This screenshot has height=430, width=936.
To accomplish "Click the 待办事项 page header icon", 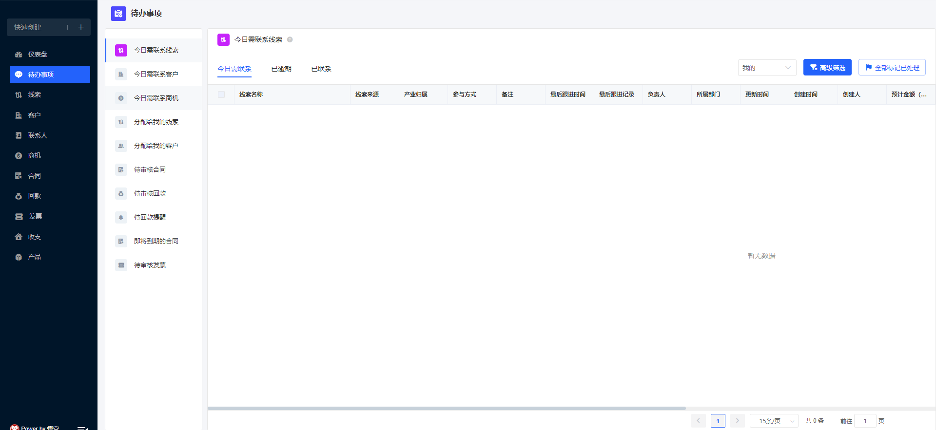I will [118, 14].
